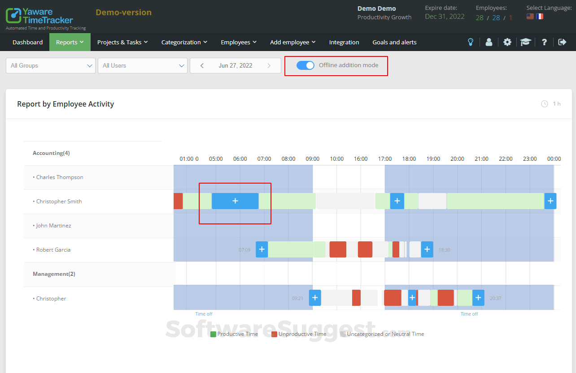Select the US flag language icon
The width and height of the screenshot is (576, 373).
[x=530, y=16]
